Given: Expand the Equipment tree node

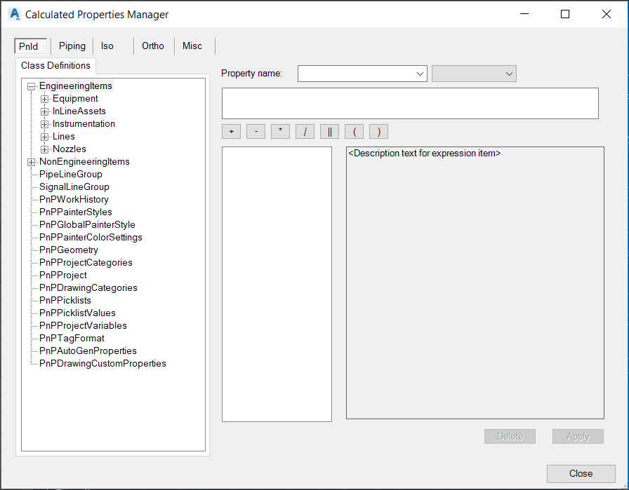Looking at the screenshot, I should pyautogui.click(x=44, y=98).
